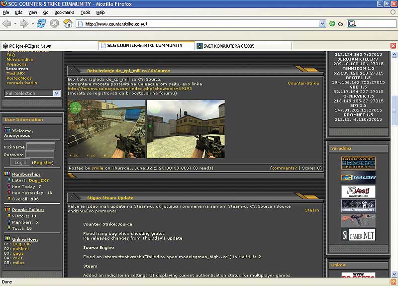This screenshot has height=286, width=398.
Task: Focus the Nickname input field
Action: click(x=41, y=146)
